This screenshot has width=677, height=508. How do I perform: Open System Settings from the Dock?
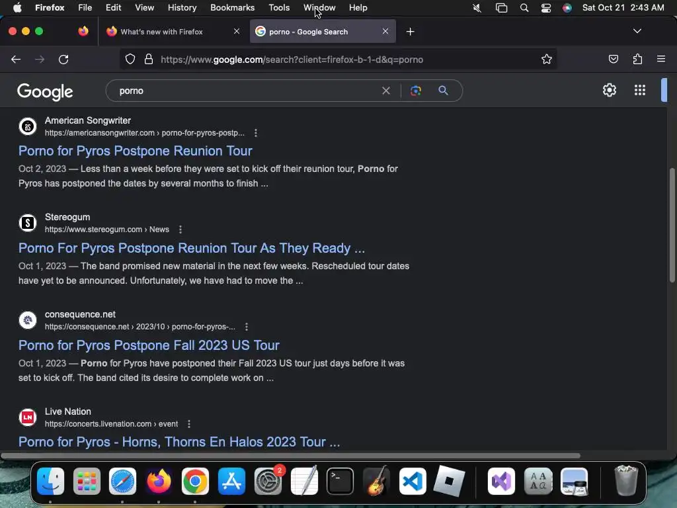(x=268, y=481)
